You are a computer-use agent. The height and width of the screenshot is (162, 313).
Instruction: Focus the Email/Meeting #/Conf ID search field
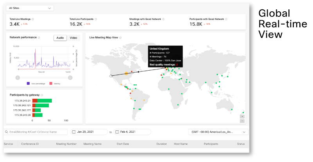tap(36, 132)
